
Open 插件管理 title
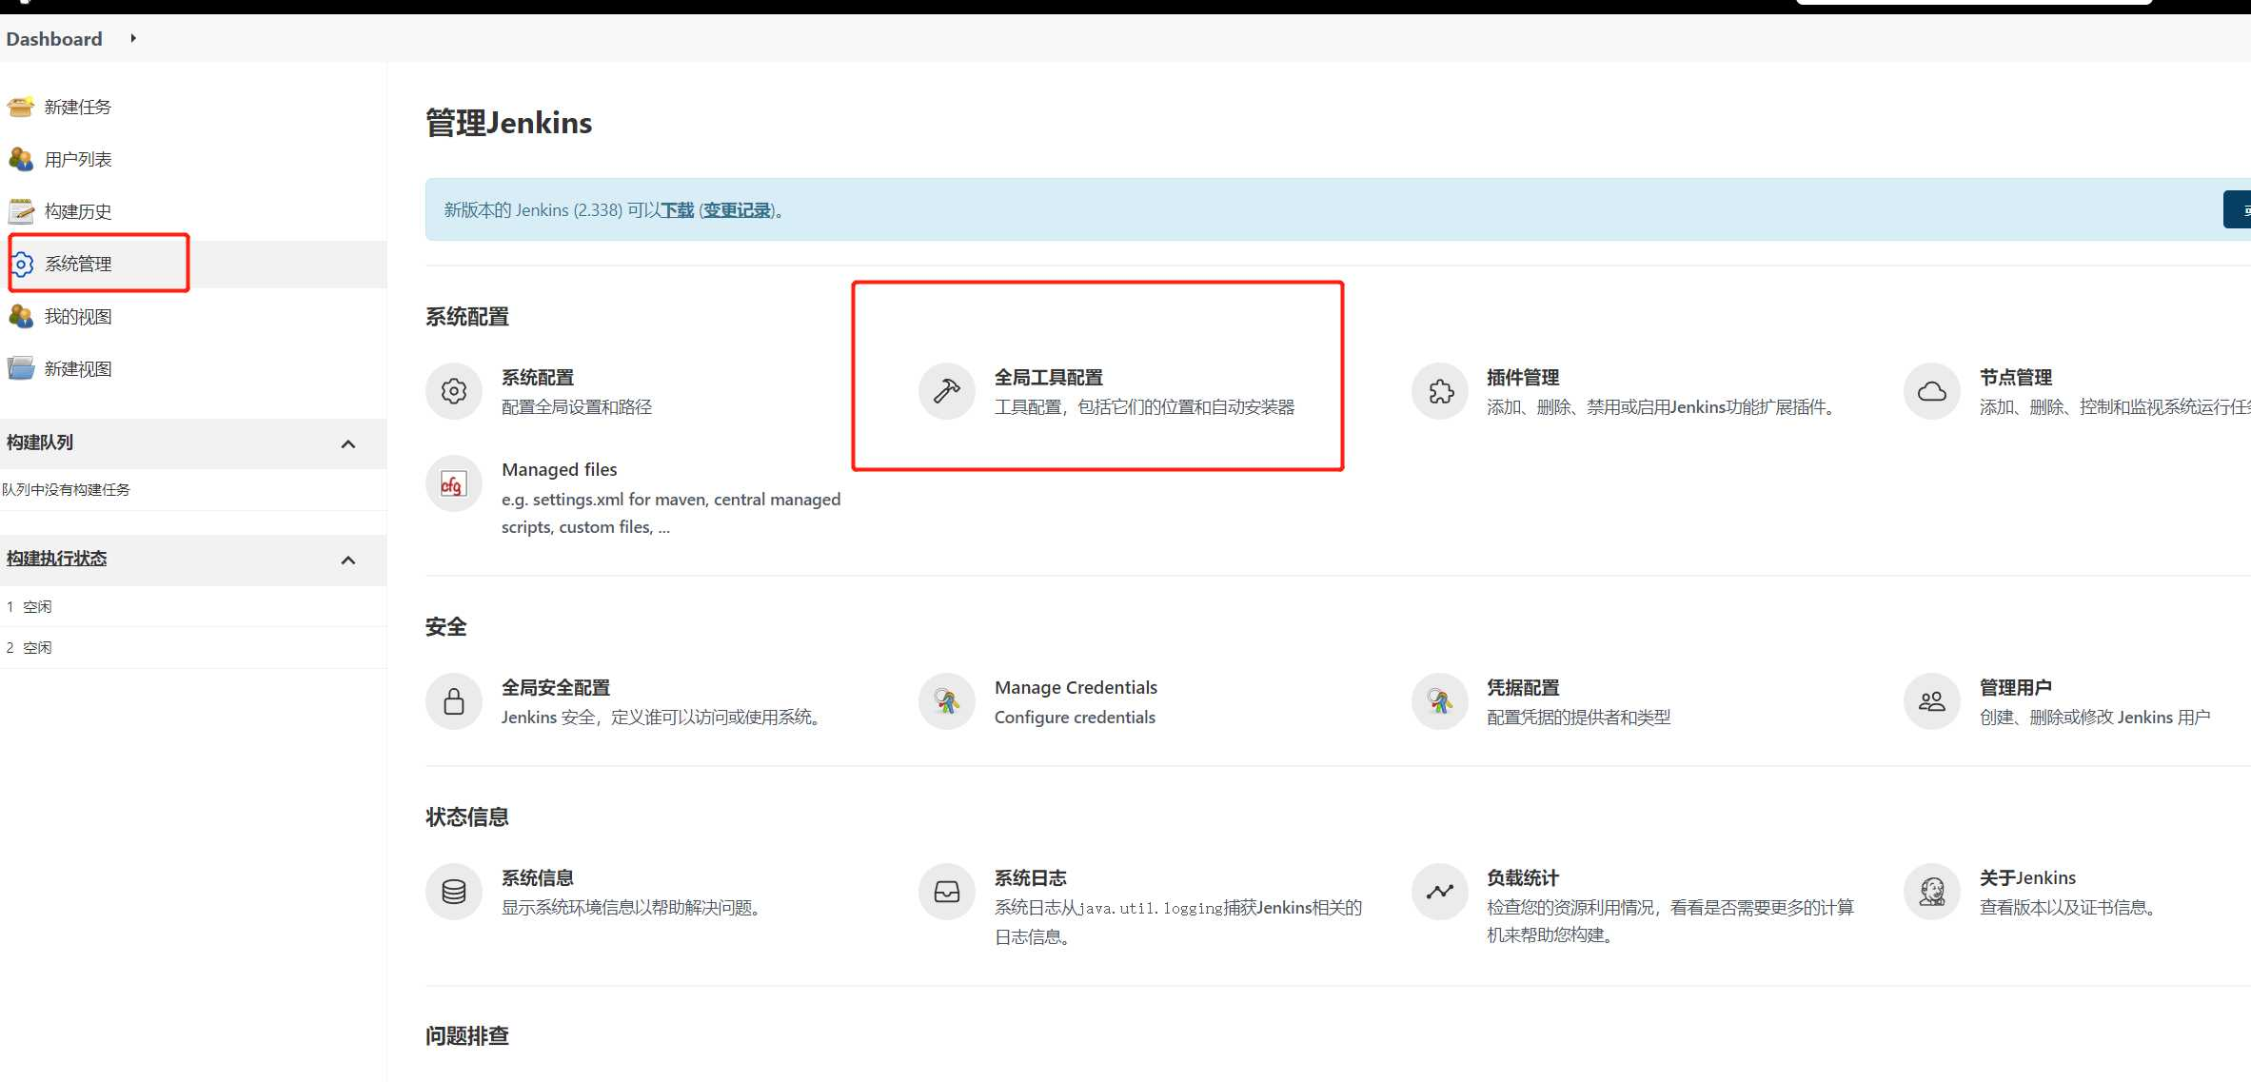pos(1523,377)
